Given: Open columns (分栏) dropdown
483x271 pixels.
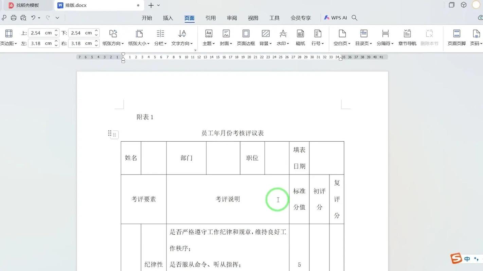Looking at the screenshot, I should (x=160, y=37).
